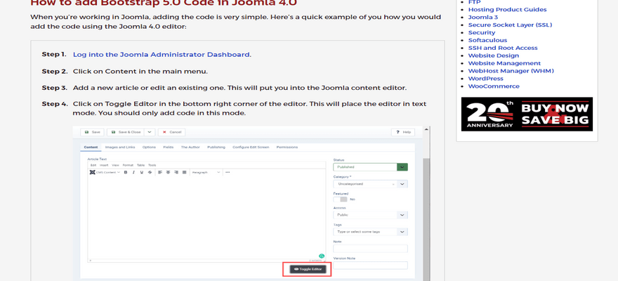Open the Save & Close dropdown arrow
This screenshot has height=281, width=618.
(x=150, y=132)
